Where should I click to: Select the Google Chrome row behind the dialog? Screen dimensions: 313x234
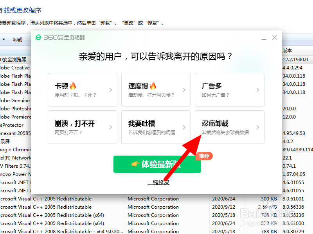[x=16, y=150]
